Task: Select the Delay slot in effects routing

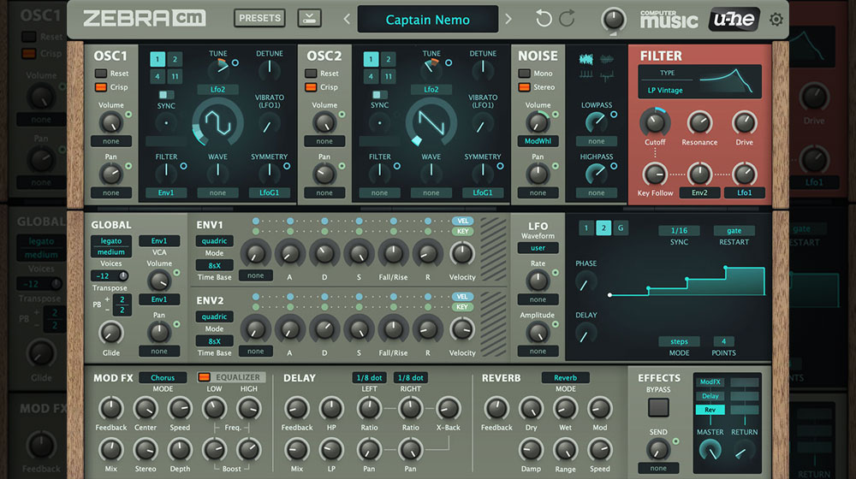Action: (x=710, y=396)
